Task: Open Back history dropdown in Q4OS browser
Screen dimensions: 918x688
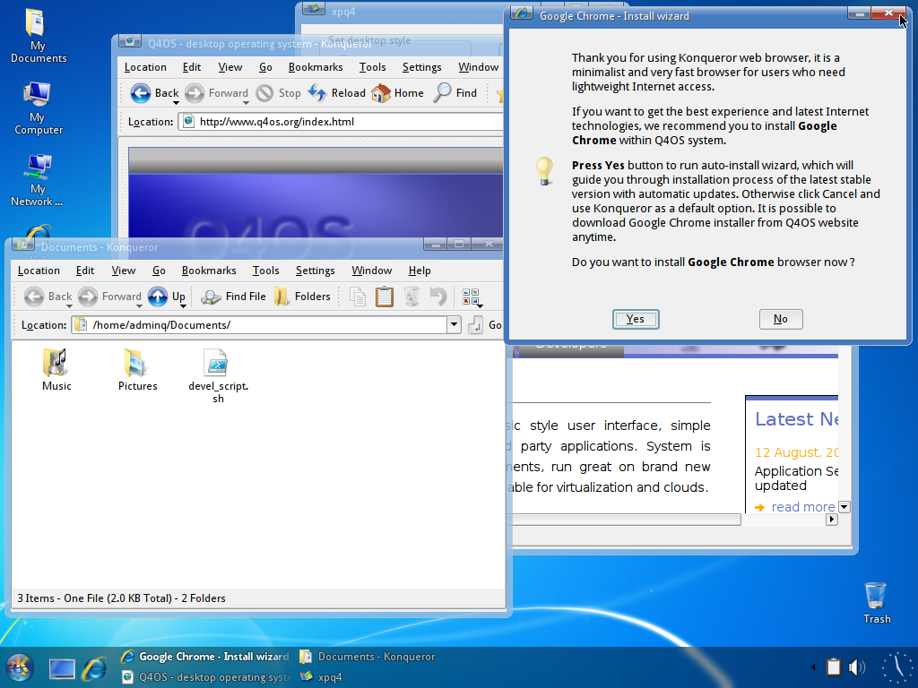Action: tap(176, 103)
